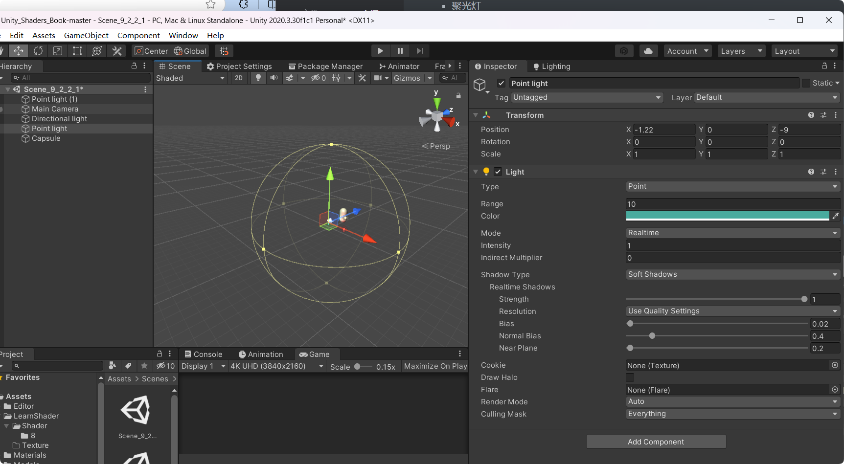Select the combined Transform tool

click(97, 51)
